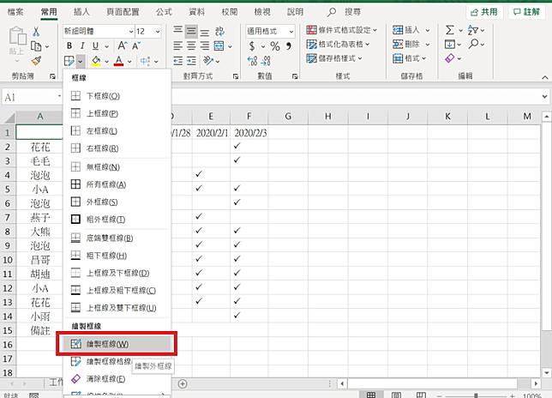This screenshot has height=398, width=552.
Task: Click the Copy icon in clipboard group
Action: (36, 46)
